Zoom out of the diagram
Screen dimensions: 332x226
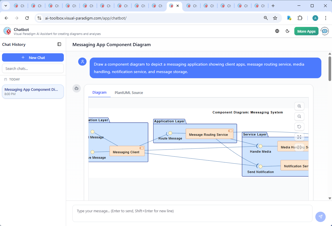coord(299,116)
